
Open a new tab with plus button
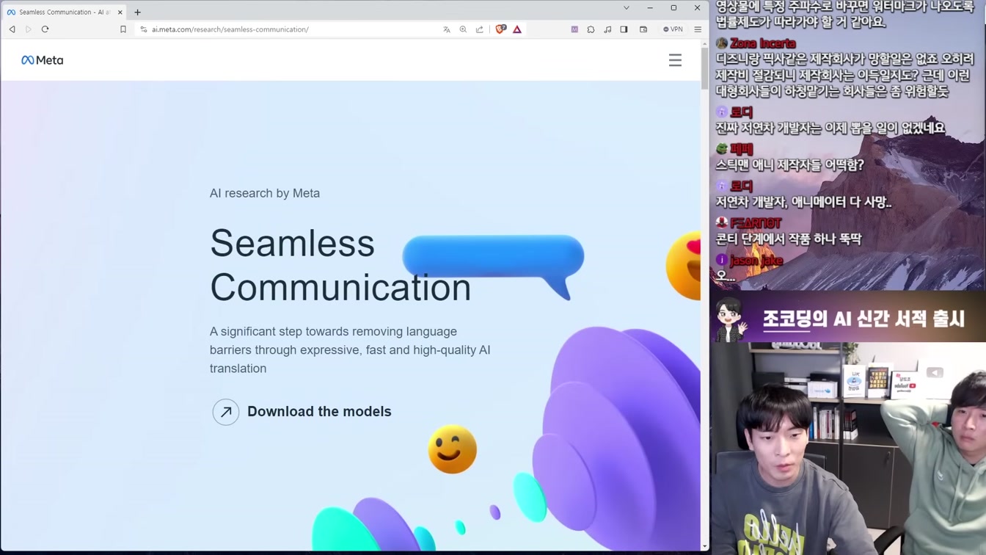point(137,12)
